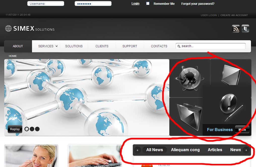Open the exclamation mark with pen icon
The image size is (256, 167).
click(231, 107)
